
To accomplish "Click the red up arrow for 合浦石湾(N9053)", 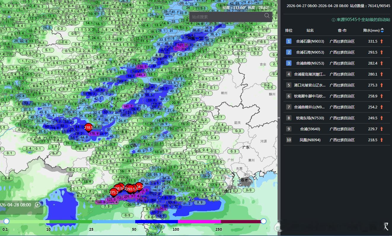I will (x=382, y=52).
